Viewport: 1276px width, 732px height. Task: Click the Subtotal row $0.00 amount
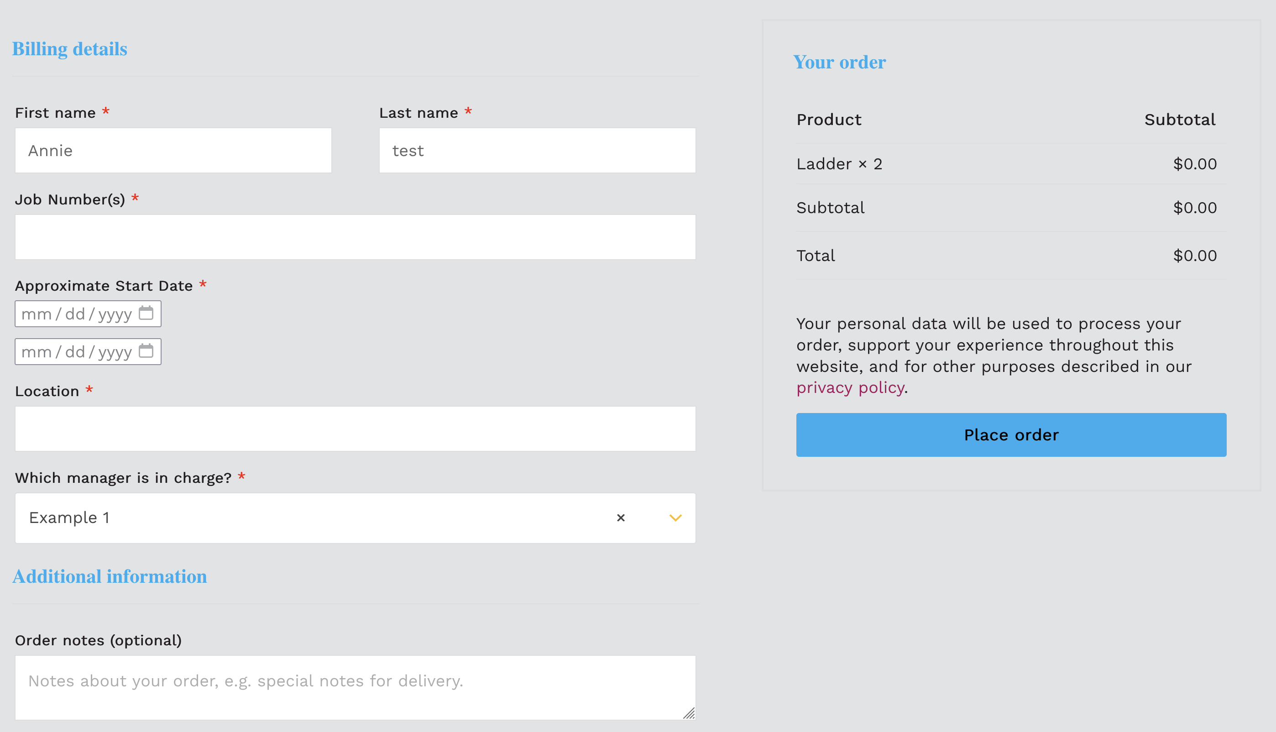click(1195, 208)
